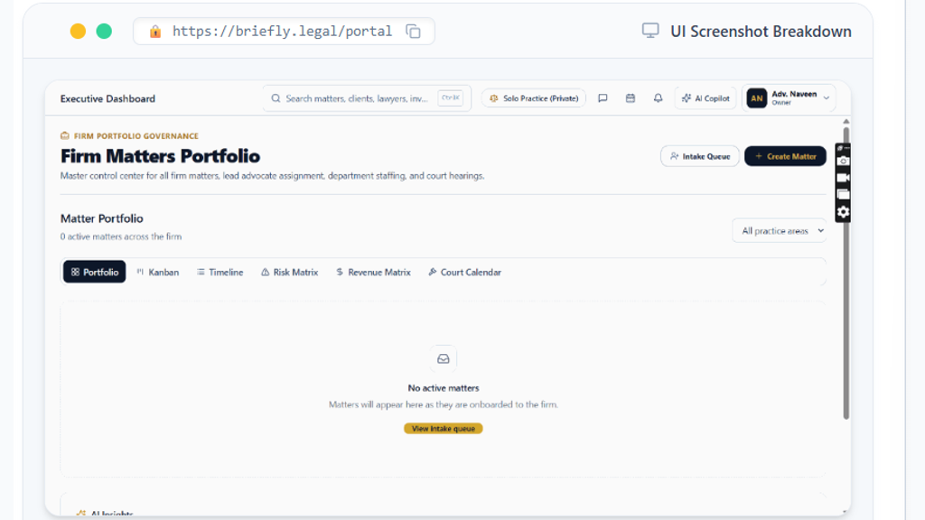
Task: Open All practice areas dropdown
Action: pyautogui.click(x=780, y=230)
